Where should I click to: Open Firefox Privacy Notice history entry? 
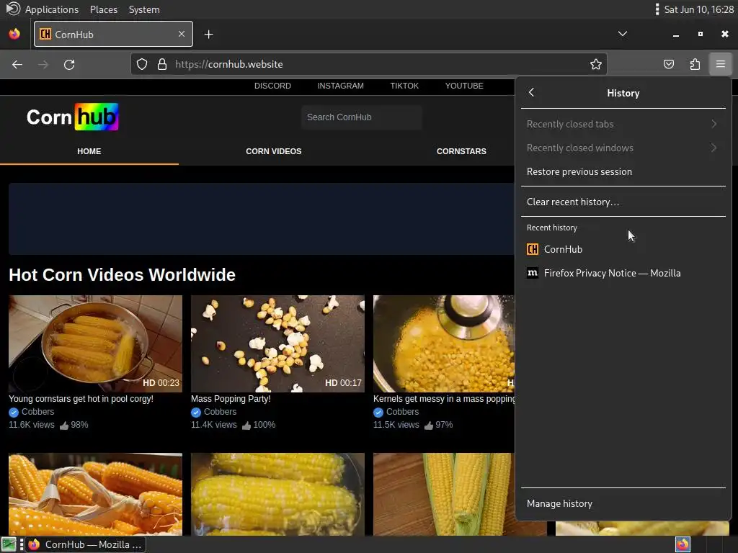623,273
